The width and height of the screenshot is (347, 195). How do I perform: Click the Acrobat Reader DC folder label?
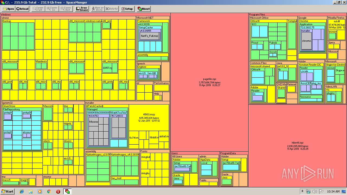point(310,65)
